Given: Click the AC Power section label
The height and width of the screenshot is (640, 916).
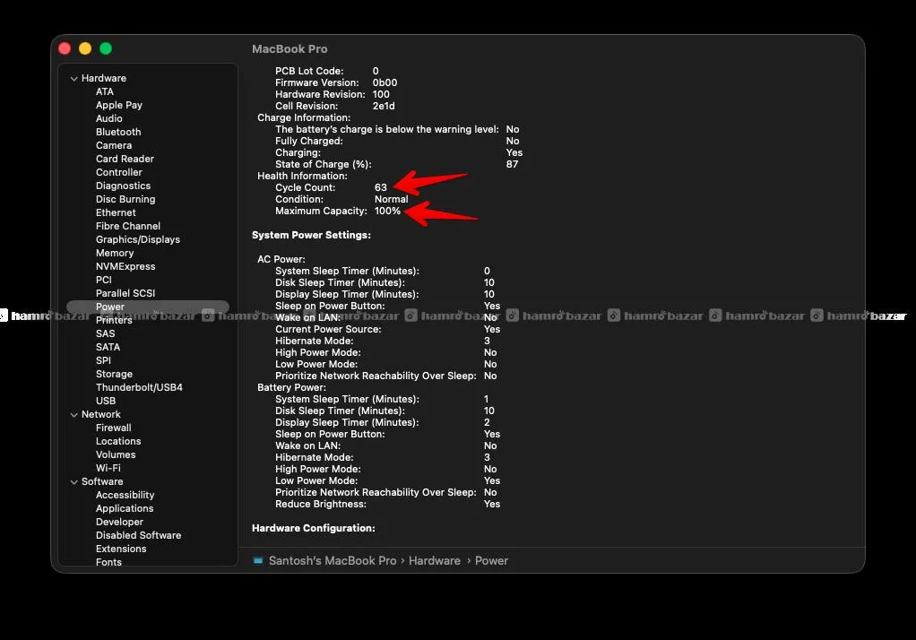Looking at the screenshot, I should coord(281,259).
